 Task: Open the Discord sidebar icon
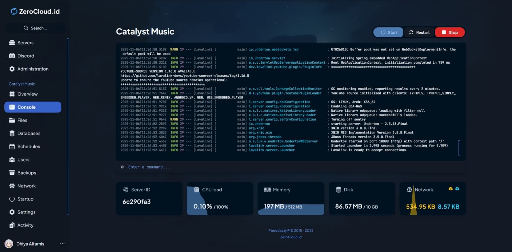[12, 56]
